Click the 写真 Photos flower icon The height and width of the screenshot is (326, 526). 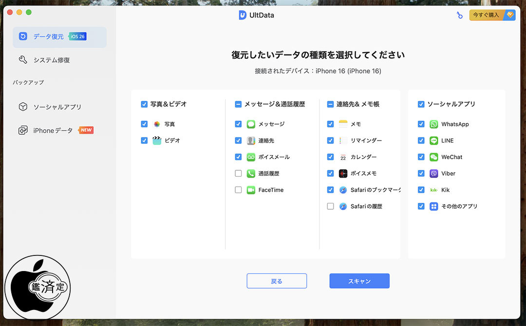tap(157, 124)
